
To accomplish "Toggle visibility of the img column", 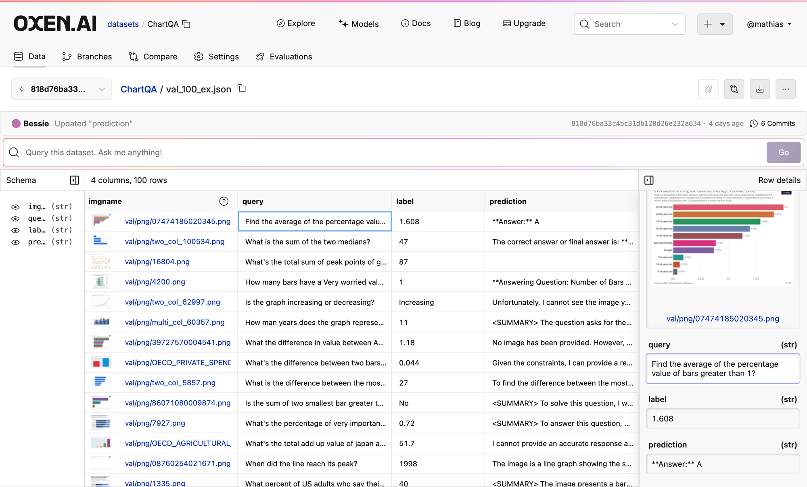I will tap(15, 207).
